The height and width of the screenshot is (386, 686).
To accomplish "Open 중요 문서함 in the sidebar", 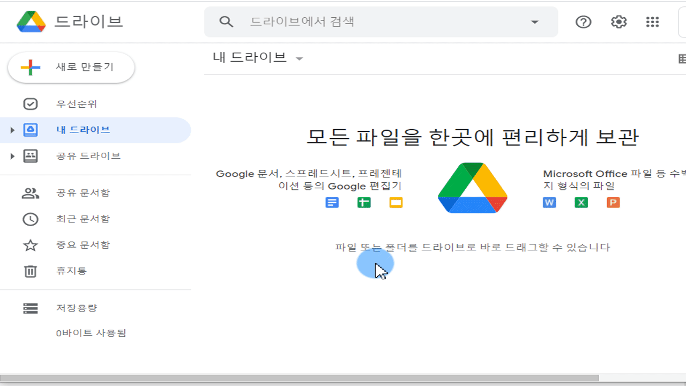I will 83,245.
